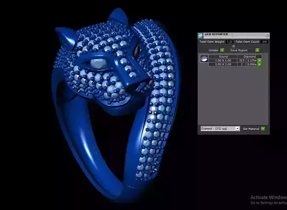Click the 313 gem count cell
The image size is (287, 210).
tap(242, 60)
